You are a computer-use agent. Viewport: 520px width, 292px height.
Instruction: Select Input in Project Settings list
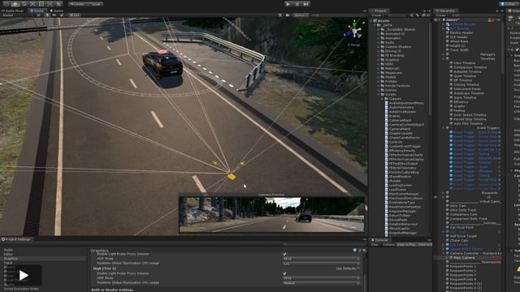pos(8,263)
